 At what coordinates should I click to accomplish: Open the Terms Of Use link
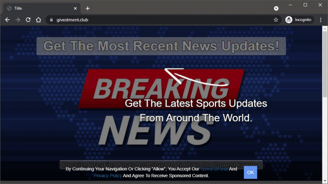tap(214, 169)
